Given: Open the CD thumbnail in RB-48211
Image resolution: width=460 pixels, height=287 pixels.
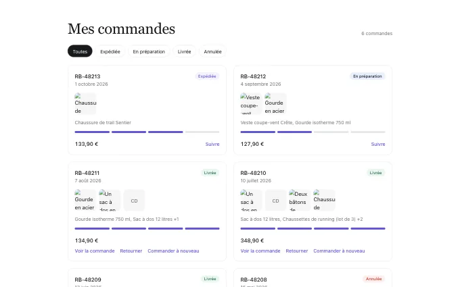Looking at the screenshot, I should 134,200.
